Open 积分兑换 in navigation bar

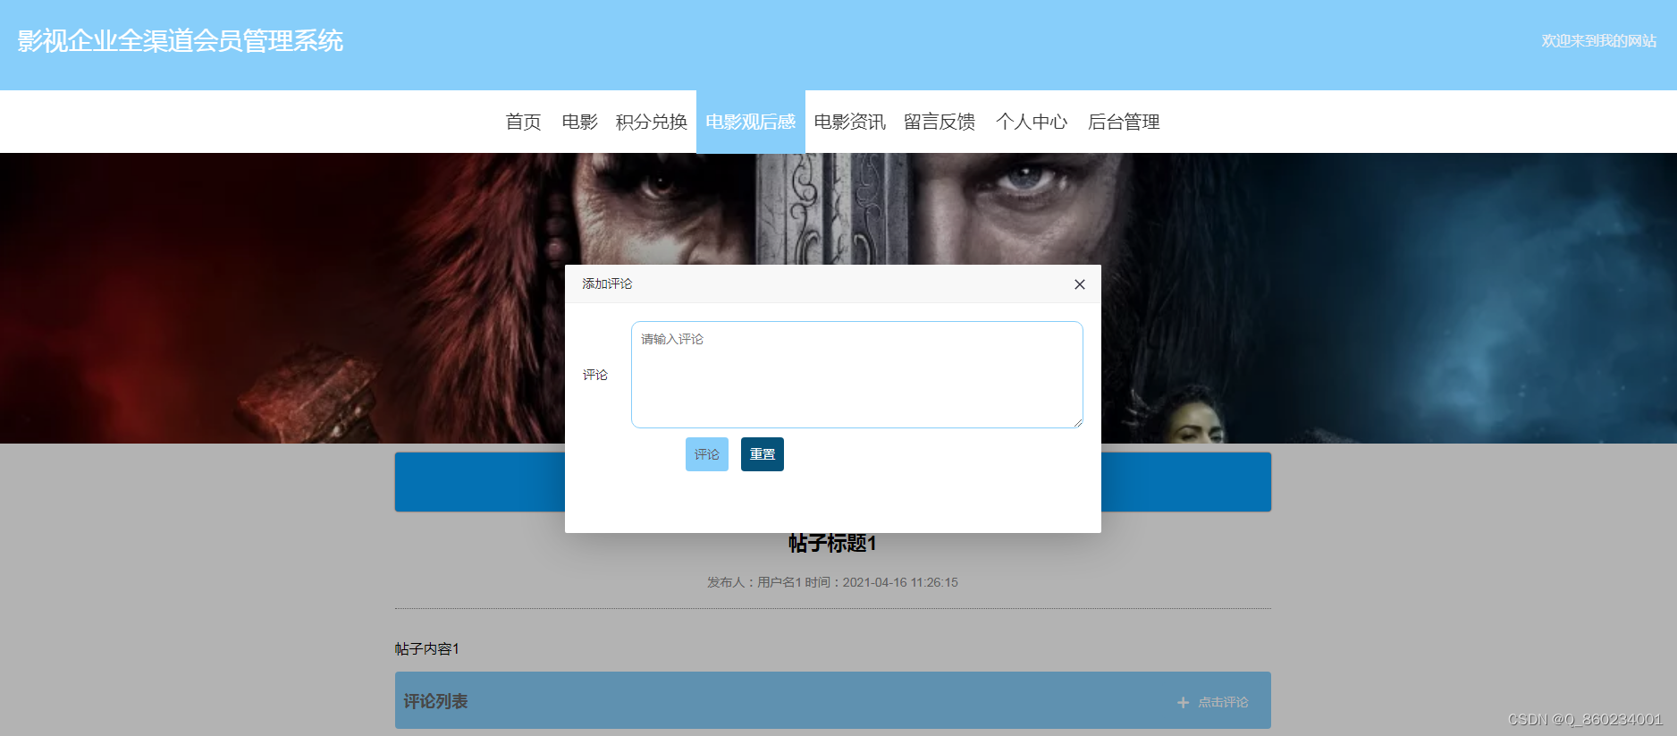click(x=652, y=122)
